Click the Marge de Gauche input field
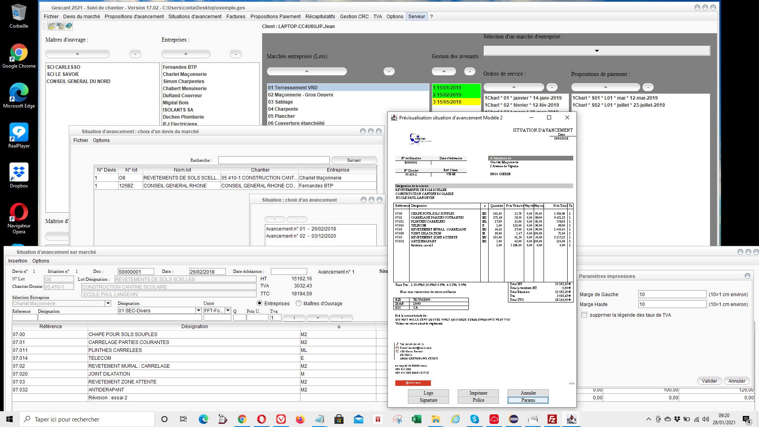Screen dimensions: 759x427 [672, 294]
